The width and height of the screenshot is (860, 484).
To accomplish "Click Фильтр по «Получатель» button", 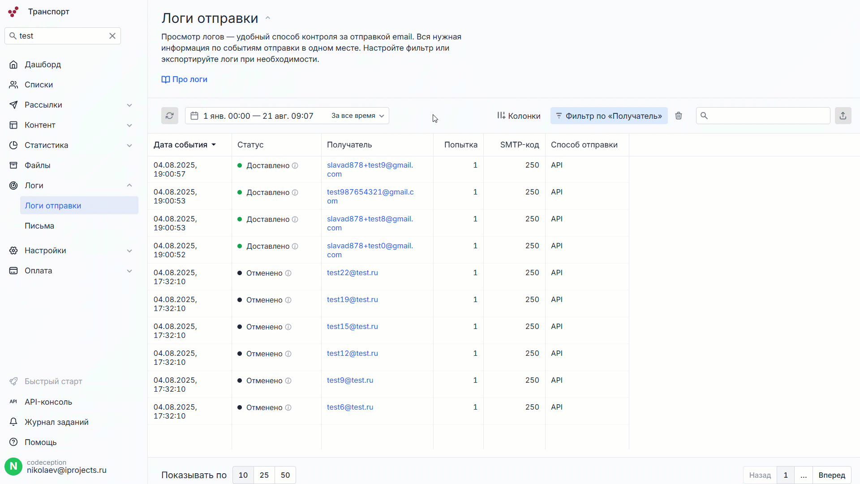I will [x=609, y=116].
